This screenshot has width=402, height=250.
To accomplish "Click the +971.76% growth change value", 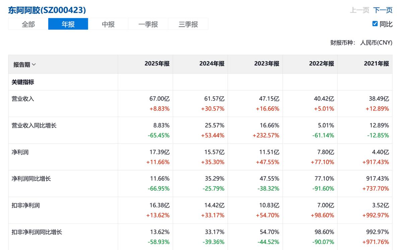I will pos(376,242).
